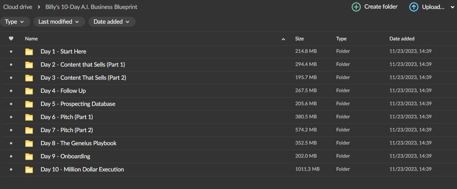
Task: Click the Create folder plus icon
Action: click(356, 7)
